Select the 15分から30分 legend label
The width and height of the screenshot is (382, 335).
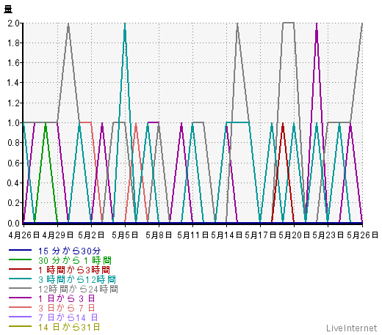point(70,251)
